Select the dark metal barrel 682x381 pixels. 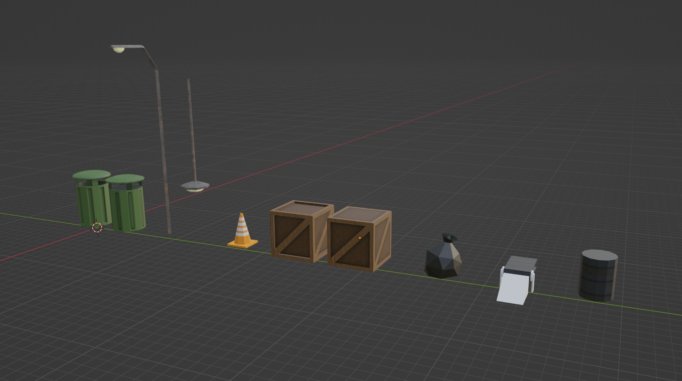pos(598,279)
